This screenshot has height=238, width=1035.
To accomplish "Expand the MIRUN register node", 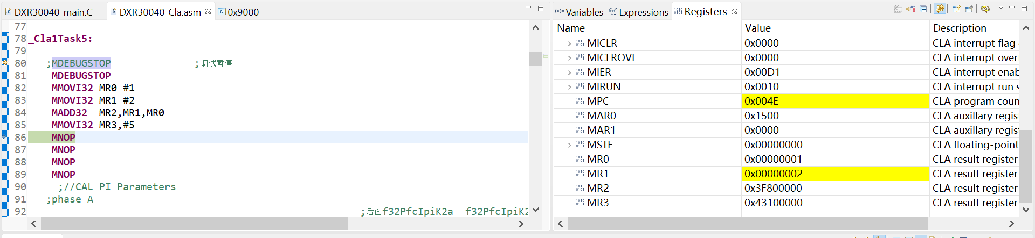I will point(570,87).
